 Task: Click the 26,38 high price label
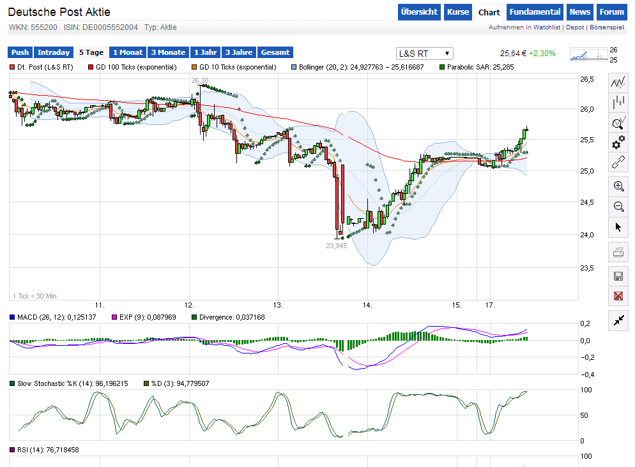[200, 80]
